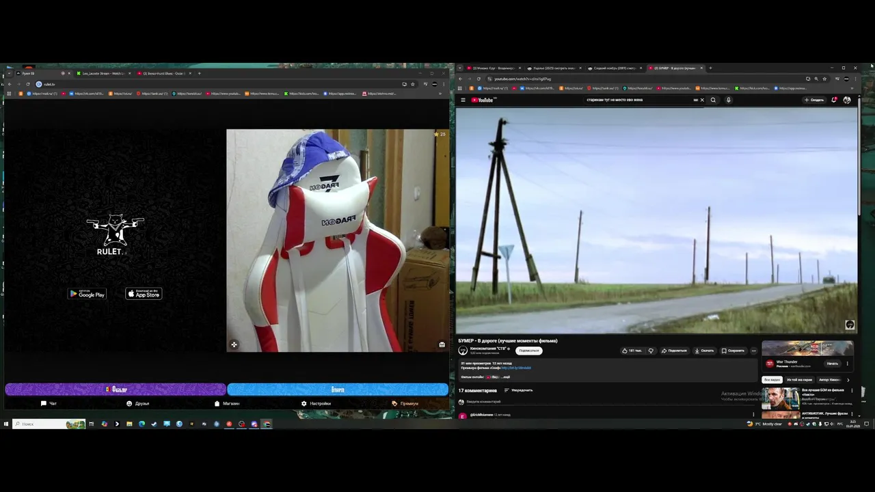Switch to Сладкий ноябрь tab
Image resolution: width=875 pixels, height=492 pixels.
(x=614, y=68)
